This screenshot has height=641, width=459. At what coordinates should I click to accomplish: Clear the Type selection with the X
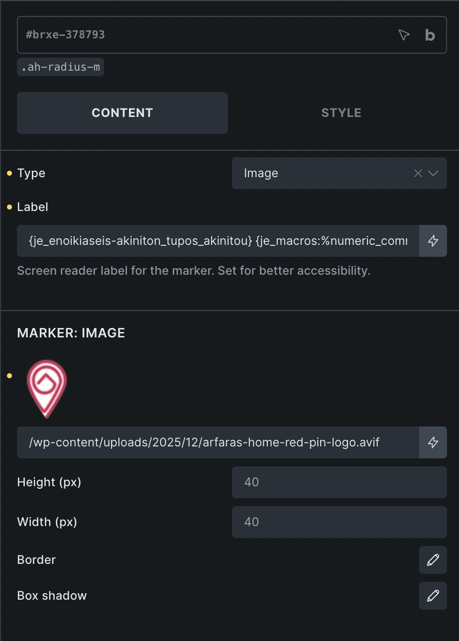click(x=418, y=173)
